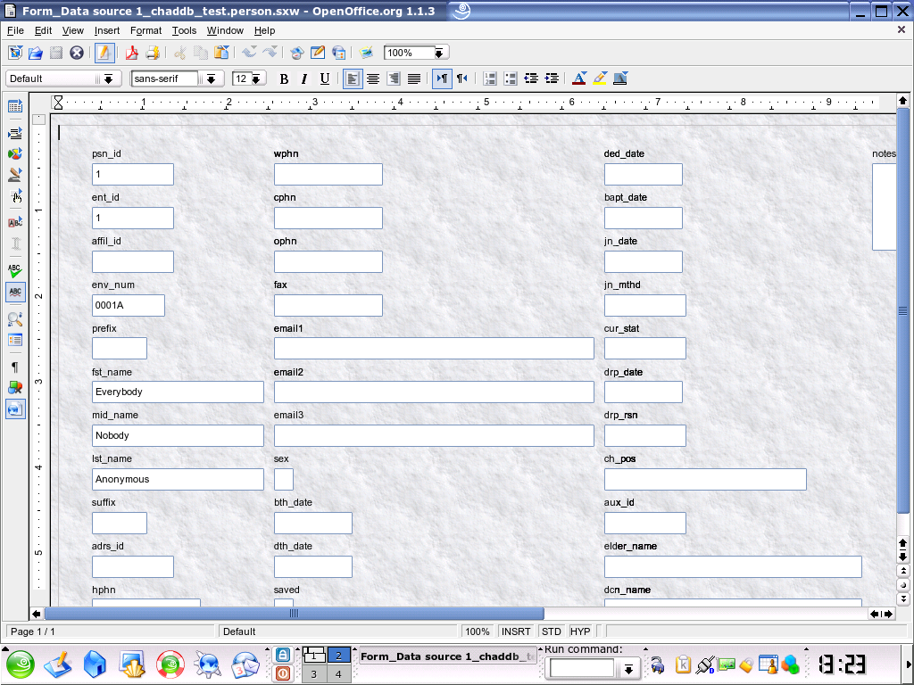
Task: Open the Tools menu
Action: (x=184, y=30)
